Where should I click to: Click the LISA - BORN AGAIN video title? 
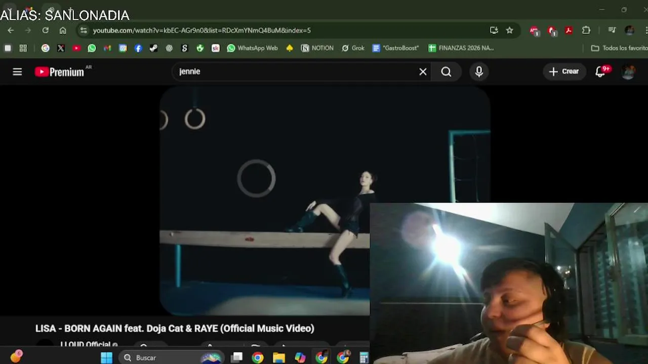(175, 329)
